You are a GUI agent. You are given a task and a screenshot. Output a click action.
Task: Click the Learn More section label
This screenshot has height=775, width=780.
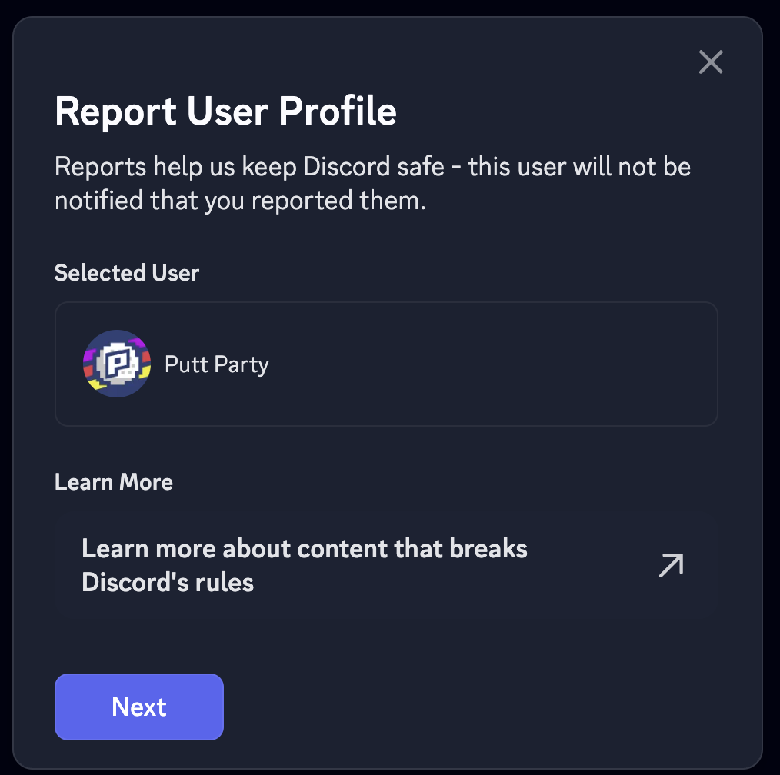pyautogui.click(x=114, y=482)
